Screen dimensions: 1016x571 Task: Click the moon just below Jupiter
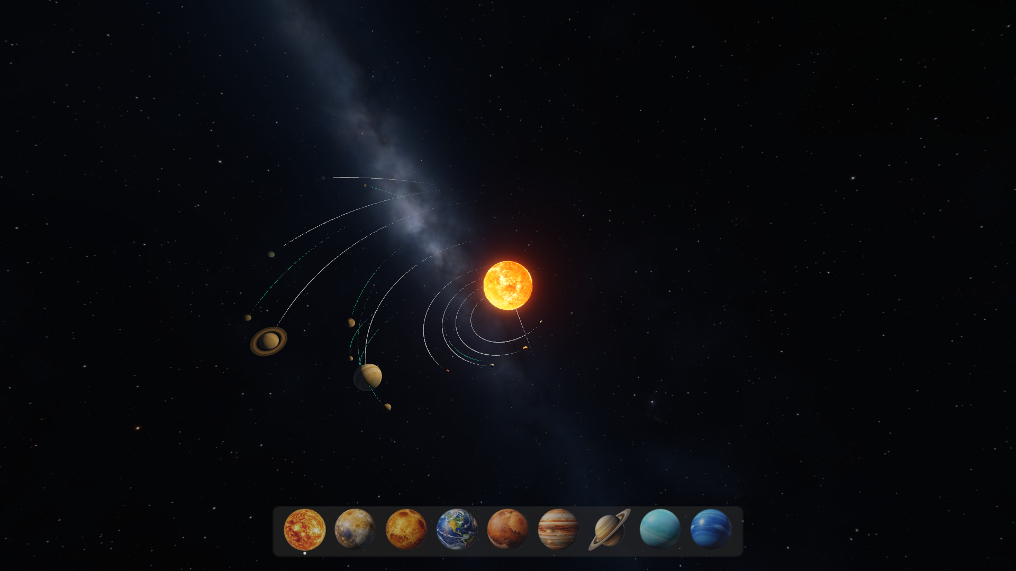387,407
